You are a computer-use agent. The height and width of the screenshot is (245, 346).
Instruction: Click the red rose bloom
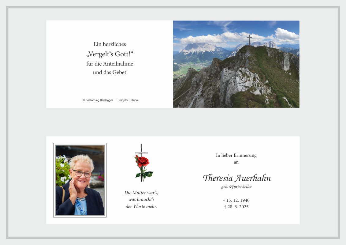pos(143,161)
